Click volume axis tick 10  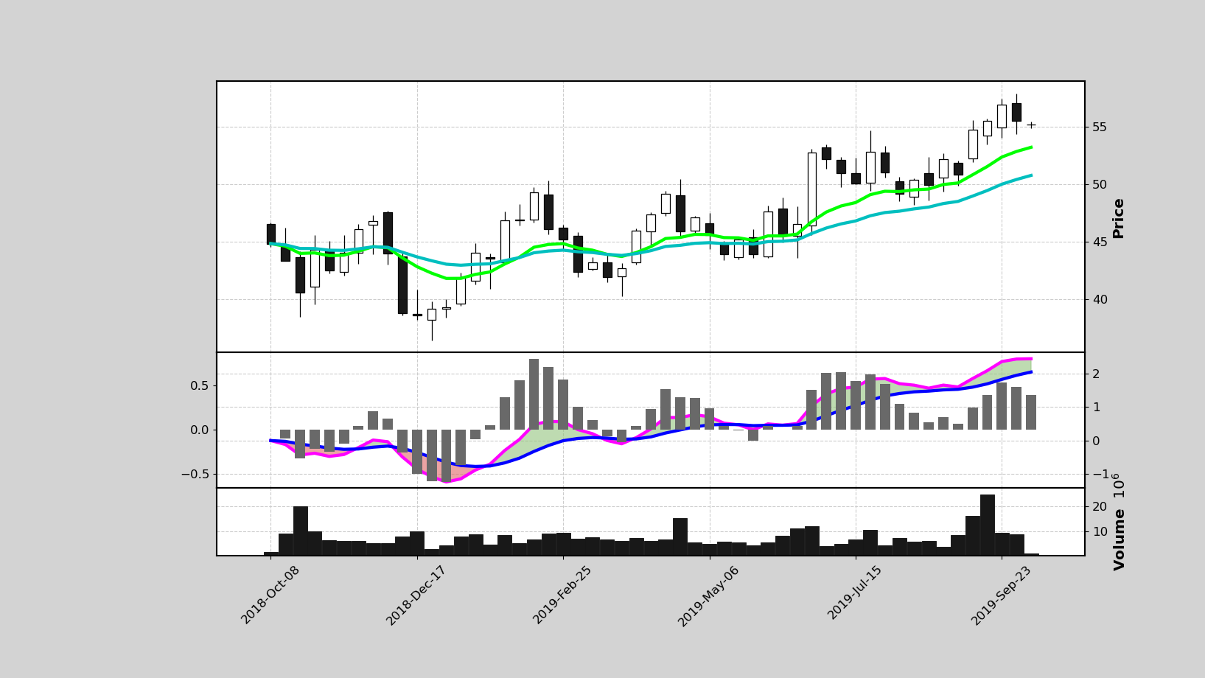[x=1099, y=531]
